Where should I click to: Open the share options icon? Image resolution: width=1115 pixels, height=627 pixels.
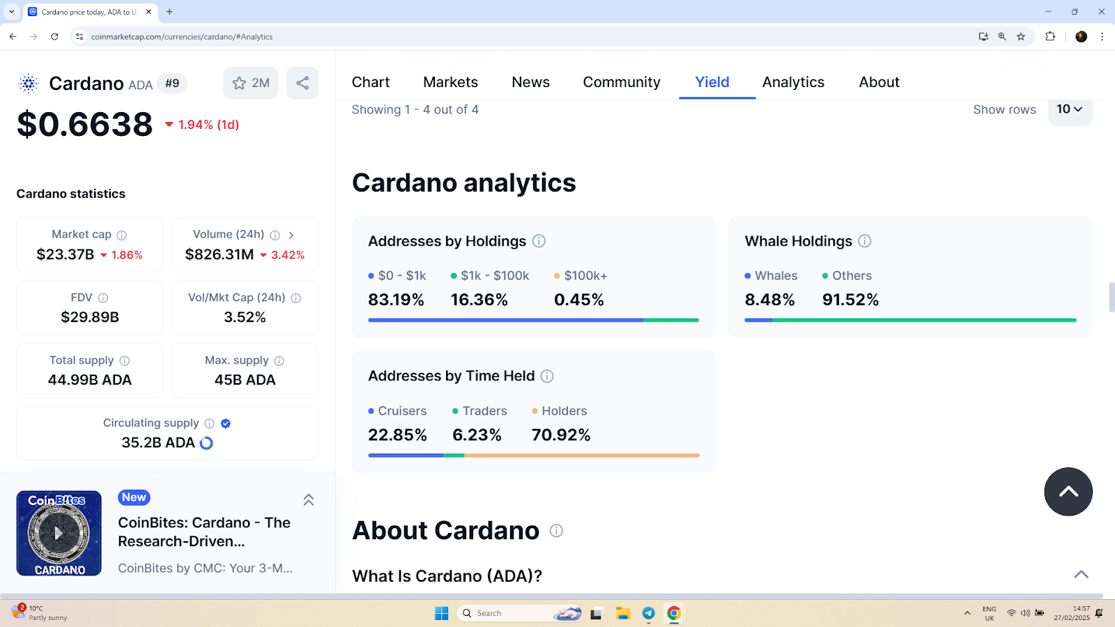pyautogui.click(x=302, y=83)
